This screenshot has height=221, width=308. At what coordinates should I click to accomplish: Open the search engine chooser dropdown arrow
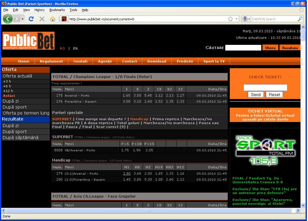(249, 19)
